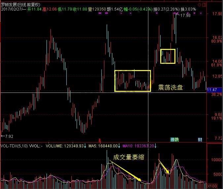Image resolution: width=223 pixels, height=189 pixels.
Task: Click the MA10: 192363.20 readout
Action: 138,146
